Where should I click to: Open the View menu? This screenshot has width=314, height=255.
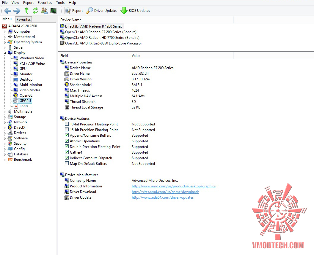click(x=15, y=3)
